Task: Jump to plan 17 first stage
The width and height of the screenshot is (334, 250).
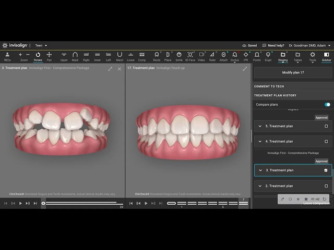Action: click(x=131, y=203)
